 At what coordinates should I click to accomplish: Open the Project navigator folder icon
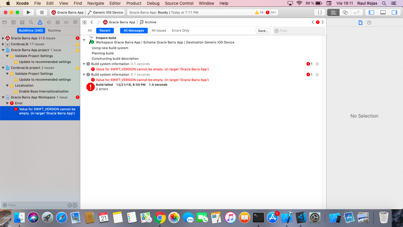pos(4,22)
